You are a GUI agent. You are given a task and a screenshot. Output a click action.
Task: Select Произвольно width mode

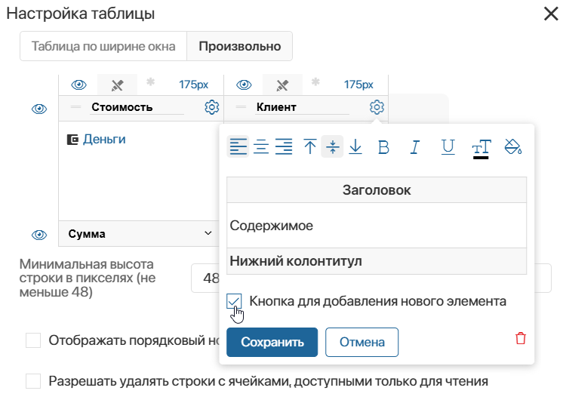(239, 46)
